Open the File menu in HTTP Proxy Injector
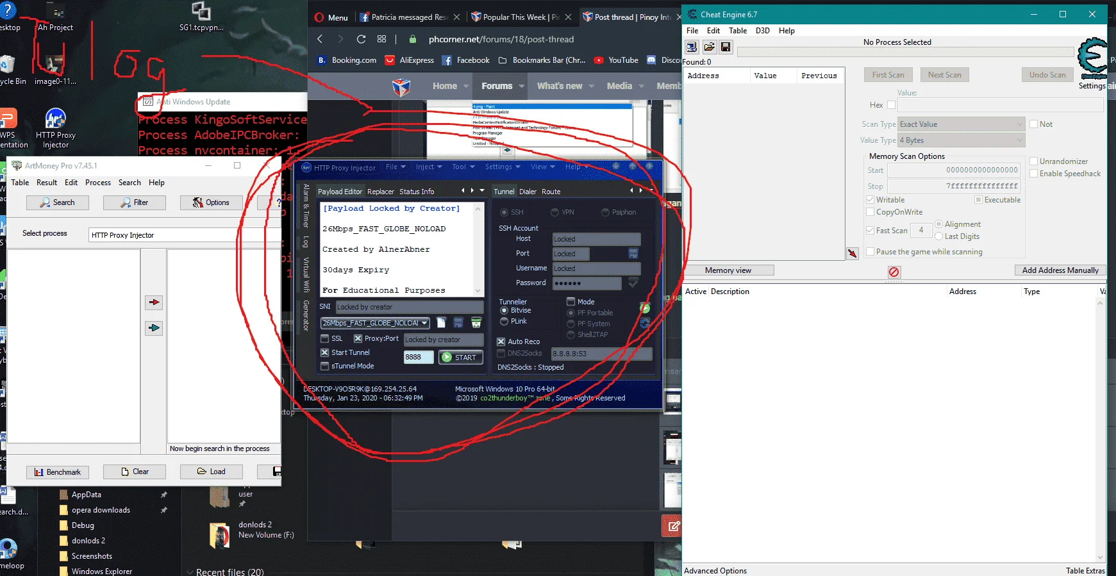 pyautogui.click(x=396, y=167)
